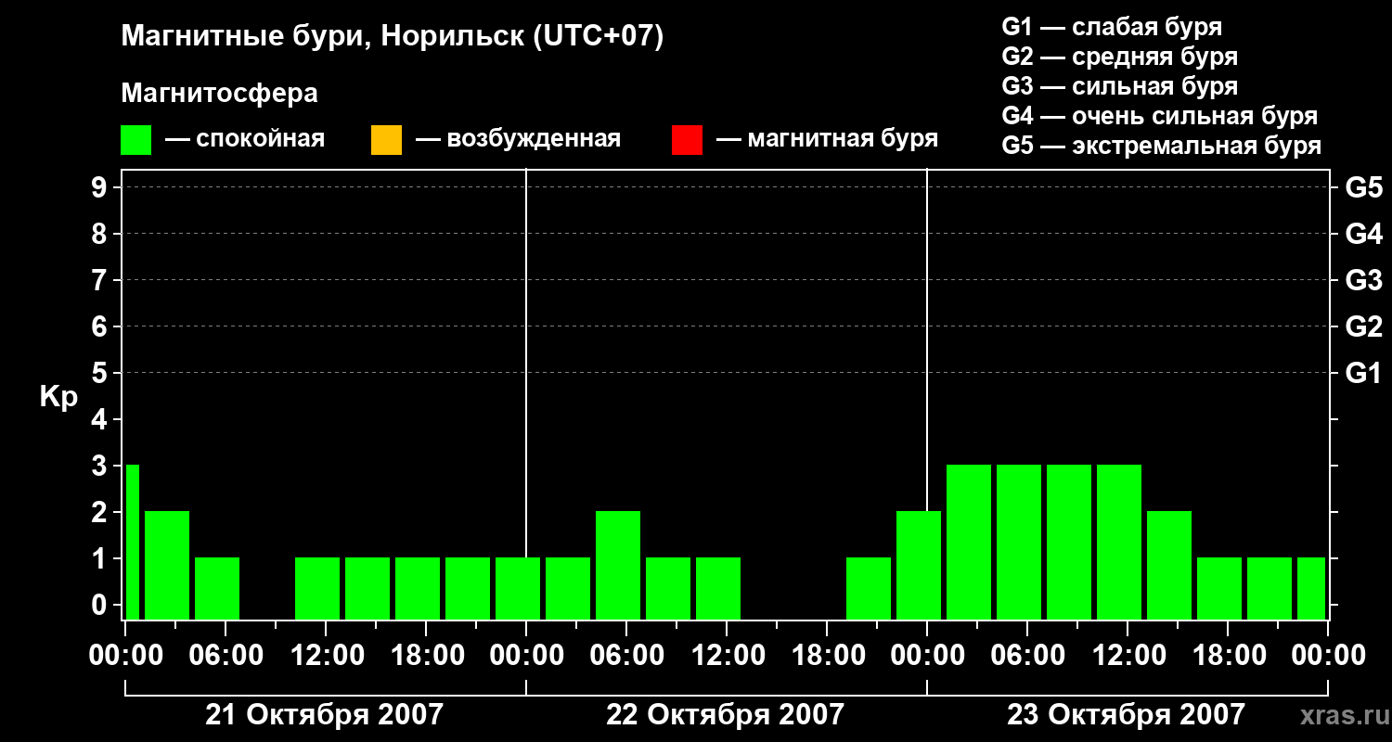This screenshot has height=742, width=1392.
Task: Click the '00:00' label between 21 and 22 October
Action: click(526, 656)
